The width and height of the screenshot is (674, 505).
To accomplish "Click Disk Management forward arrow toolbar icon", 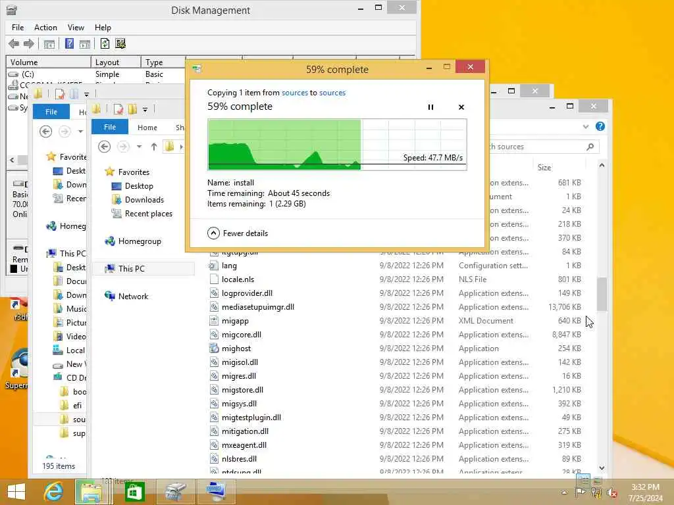I will [x=29, y=43].
